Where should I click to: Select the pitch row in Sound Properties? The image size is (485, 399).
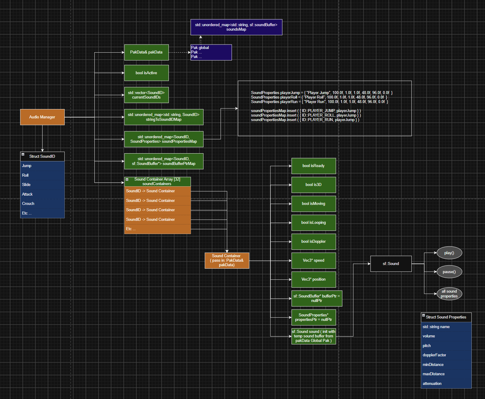click(446, 346)
